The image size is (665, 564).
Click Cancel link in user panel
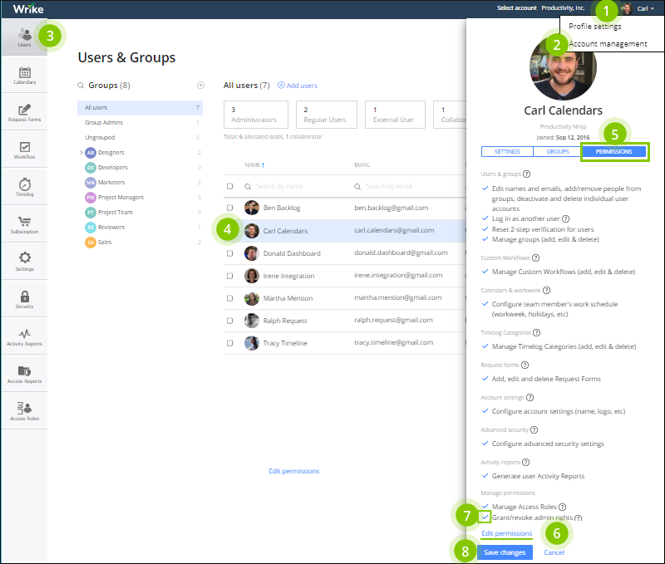(x=554, y=552)
